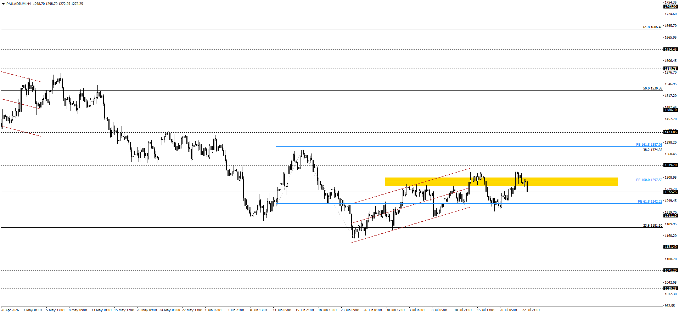Click the 1743.00 horizontal level price tag
This screenshot has width=679, height=314.
coord(670,7)
